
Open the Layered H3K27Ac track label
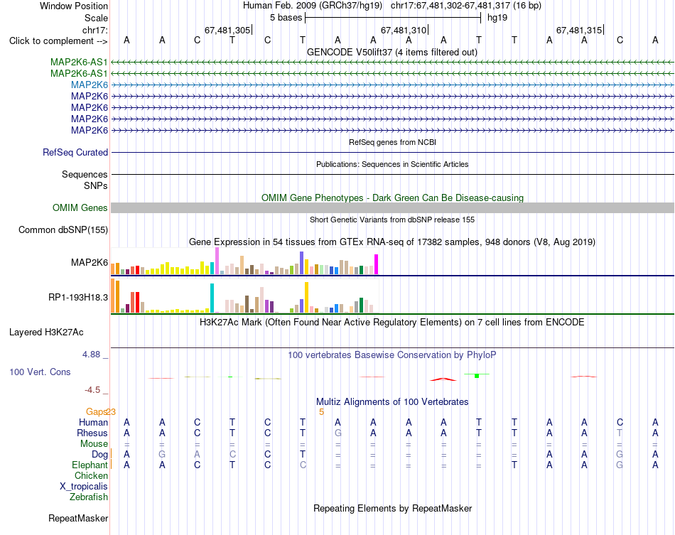click(46, 333)
